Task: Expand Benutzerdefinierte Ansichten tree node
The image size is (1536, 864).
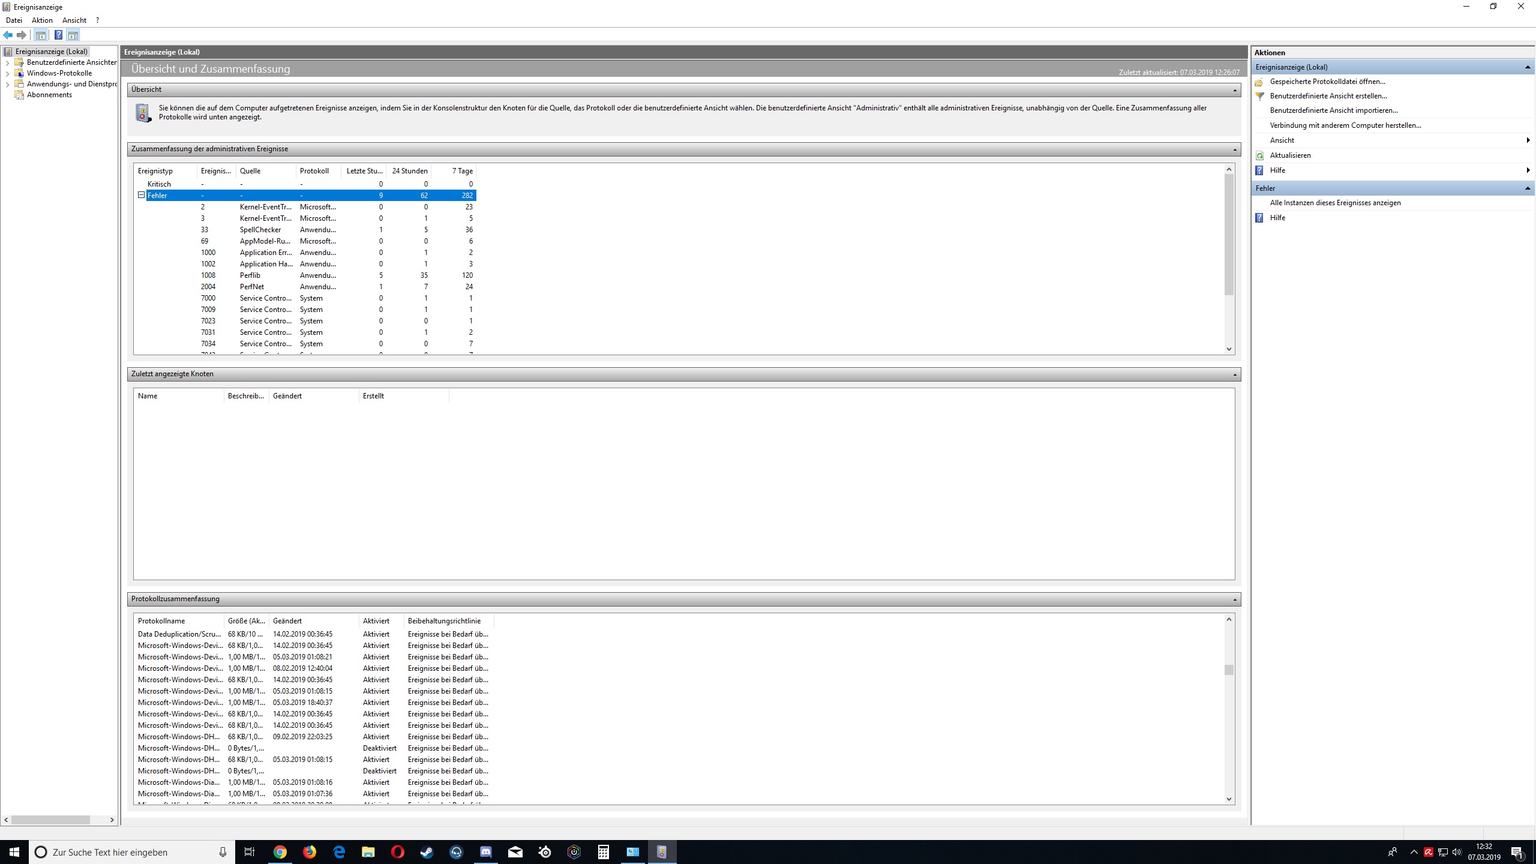Action: [7, 62]
